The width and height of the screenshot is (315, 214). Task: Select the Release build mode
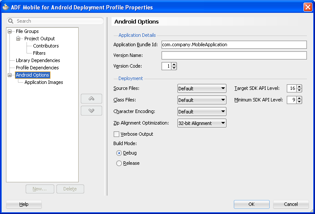pyautogui.click(x=119, y=163)
